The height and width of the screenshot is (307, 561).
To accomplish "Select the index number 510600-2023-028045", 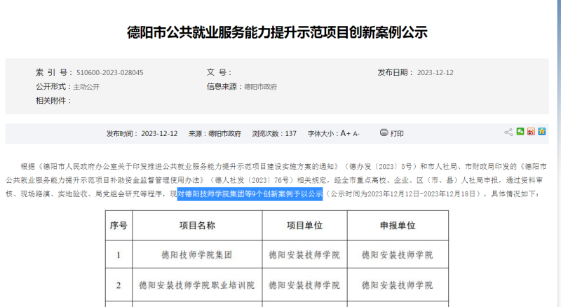I will (x=110, y=73).
